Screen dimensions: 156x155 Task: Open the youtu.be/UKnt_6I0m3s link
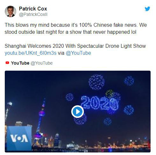31,53
